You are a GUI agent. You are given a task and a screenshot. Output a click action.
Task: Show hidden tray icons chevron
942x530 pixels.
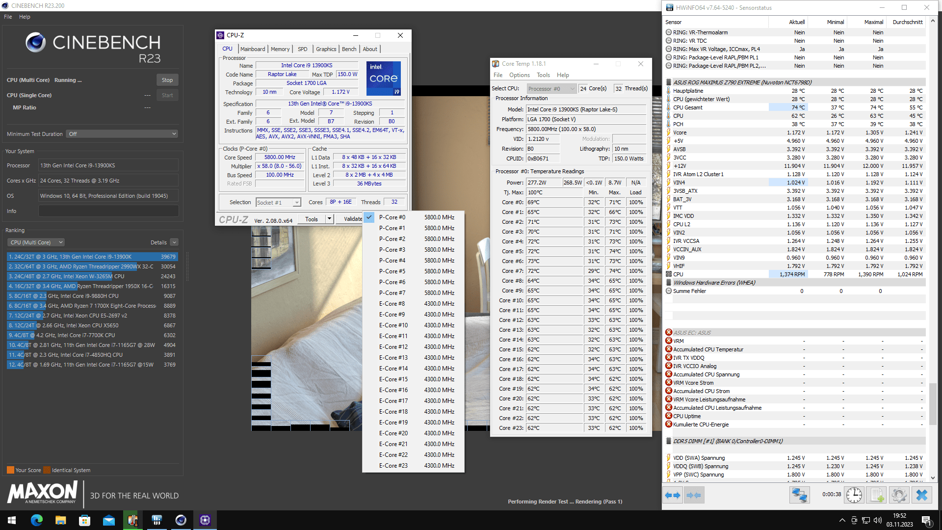[x=842, y=520]
